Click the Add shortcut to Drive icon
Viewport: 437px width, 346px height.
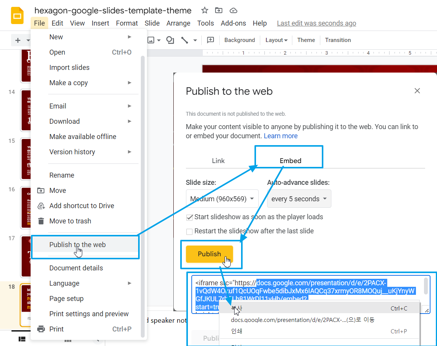pos(41,206)
